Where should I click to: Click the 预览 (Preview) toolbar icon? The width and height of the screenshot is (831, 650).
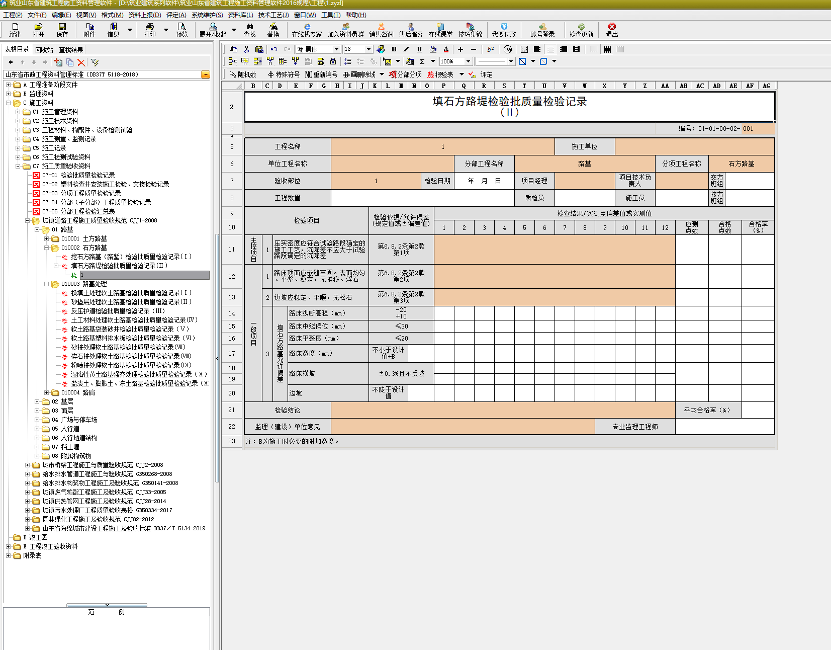click(x=181, y=30)
